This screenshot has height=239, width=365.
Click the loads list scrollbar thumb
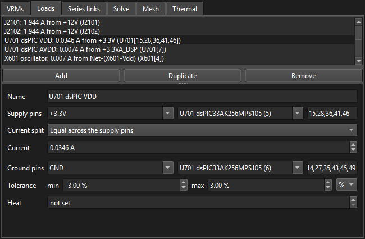click(358, 33)
